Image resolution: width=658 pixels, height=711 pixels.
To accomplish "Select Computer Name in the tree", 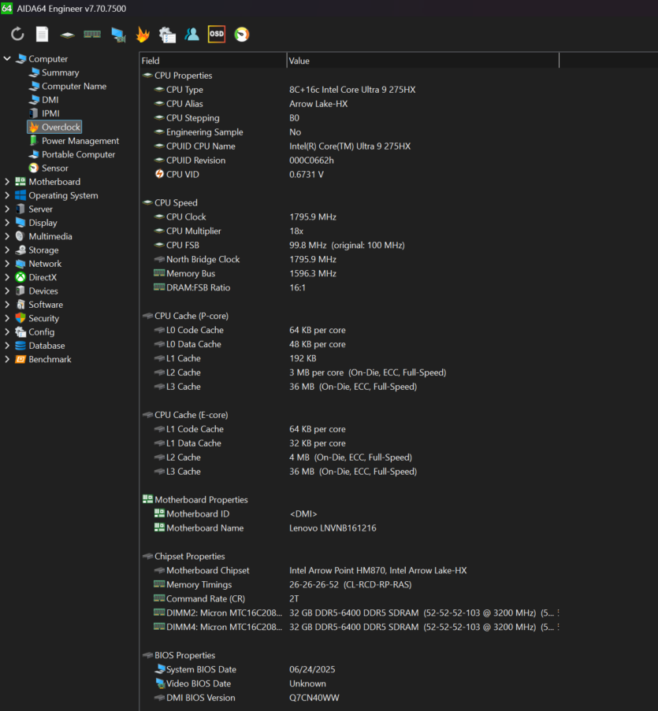I will pyautogui.click(x=73, y=86).
